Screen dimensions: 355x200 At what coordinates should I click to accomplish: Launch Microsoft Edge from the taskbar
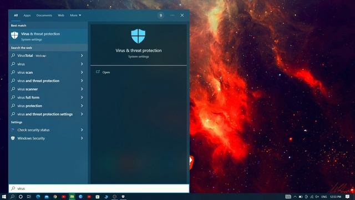pyautogui.click(x=38, y=197)
